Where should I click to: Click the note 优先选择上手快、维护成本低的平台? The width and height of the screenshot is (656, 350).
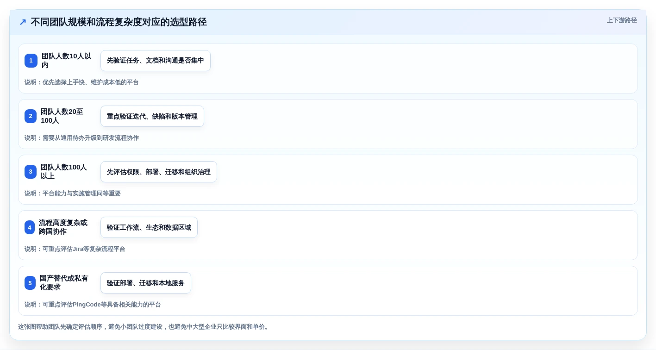tap(81, 82)
